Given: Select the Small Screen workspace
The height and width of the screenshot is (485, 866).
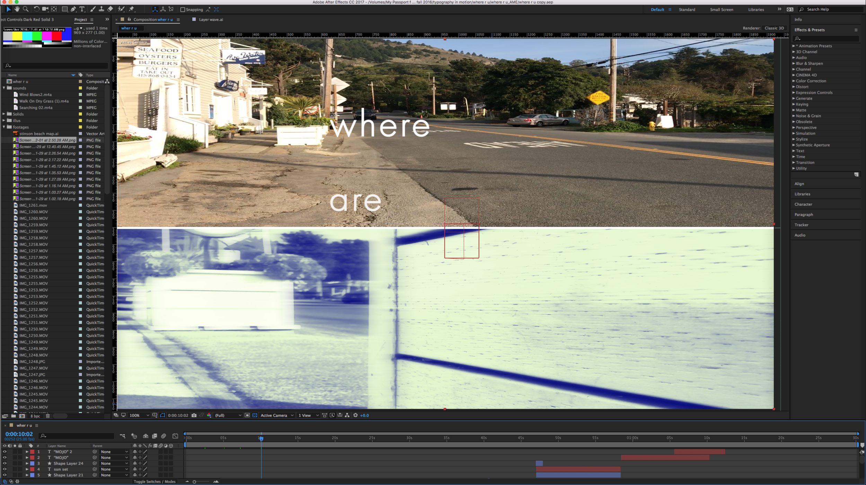Looking at the screenshot, I should coord(722,10).
